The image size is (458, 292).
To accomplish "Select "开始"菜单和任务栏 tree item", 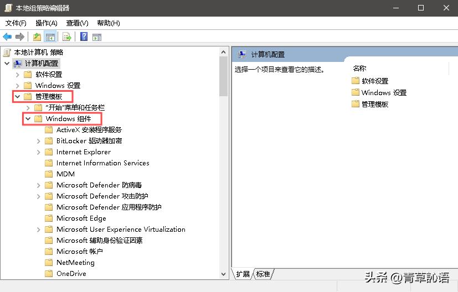I will [x=75, y=108].
